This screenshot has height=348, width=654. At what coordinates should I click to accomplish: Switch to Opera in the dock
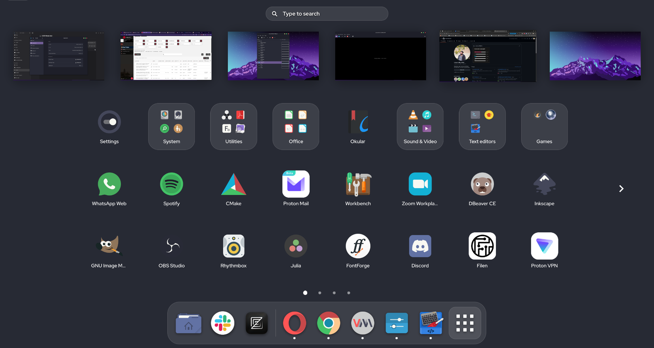click(x=294, y=323)
